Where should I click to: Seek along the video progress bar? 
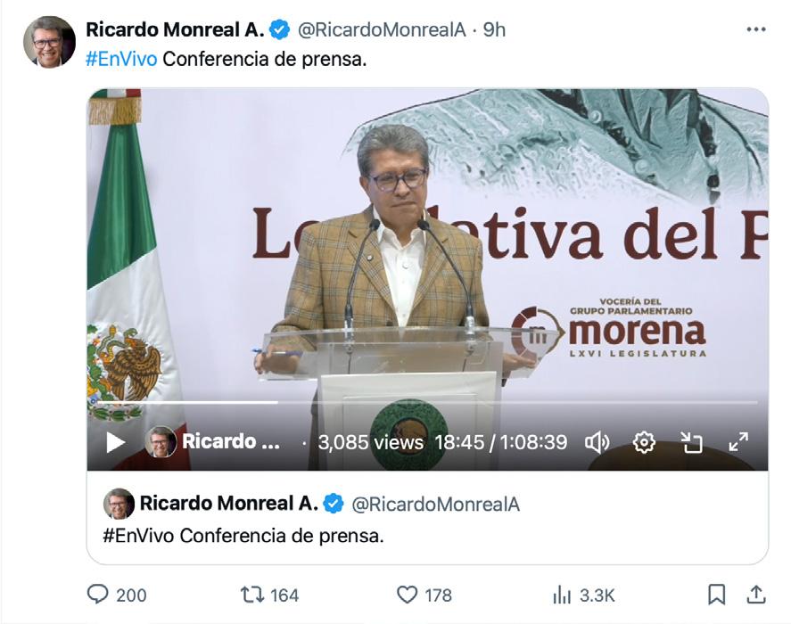[x=427, y=402]
